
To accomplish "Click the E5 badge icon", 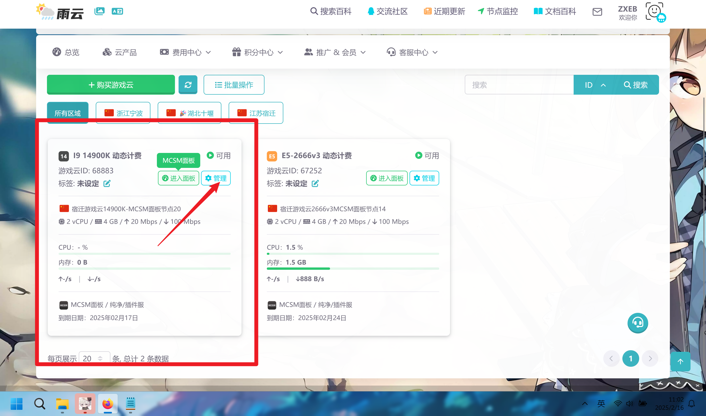I will click(x=272, y=156).
